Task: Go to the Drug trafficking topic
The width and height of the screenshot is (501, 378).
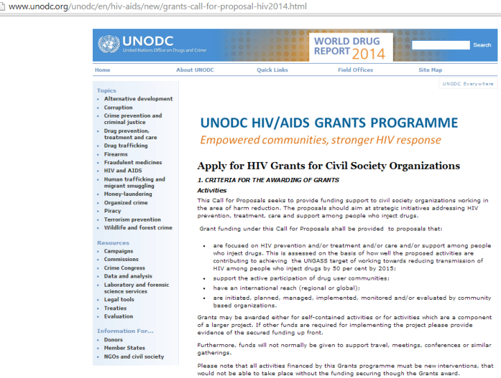Action: tap(125, 145)
